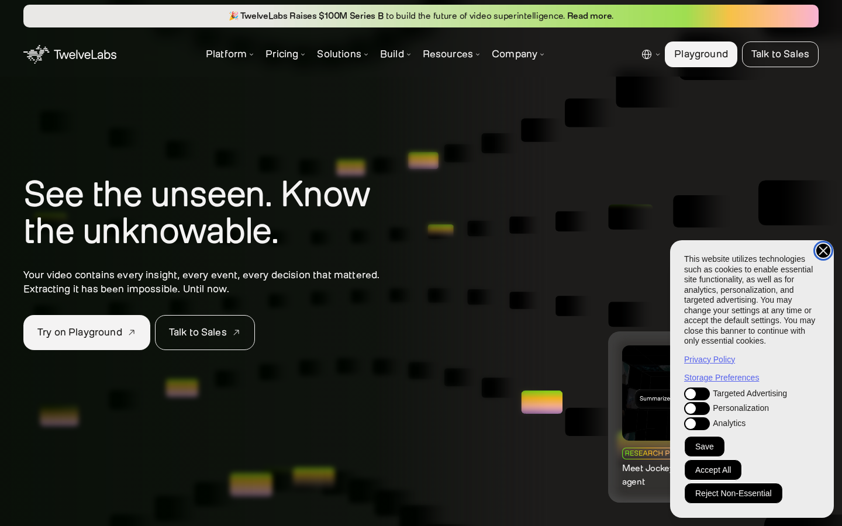Close the cookie consent banner
The height and width of the screenshot is (526, 842).
pyautogui.click(x=823, y=251)
